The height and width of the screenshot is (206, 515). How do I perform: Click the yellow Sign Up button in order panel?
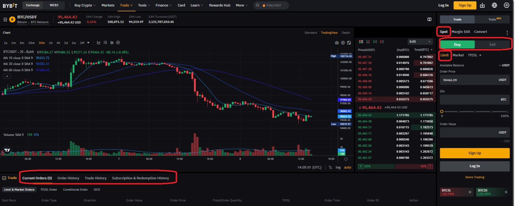point(475,153)
